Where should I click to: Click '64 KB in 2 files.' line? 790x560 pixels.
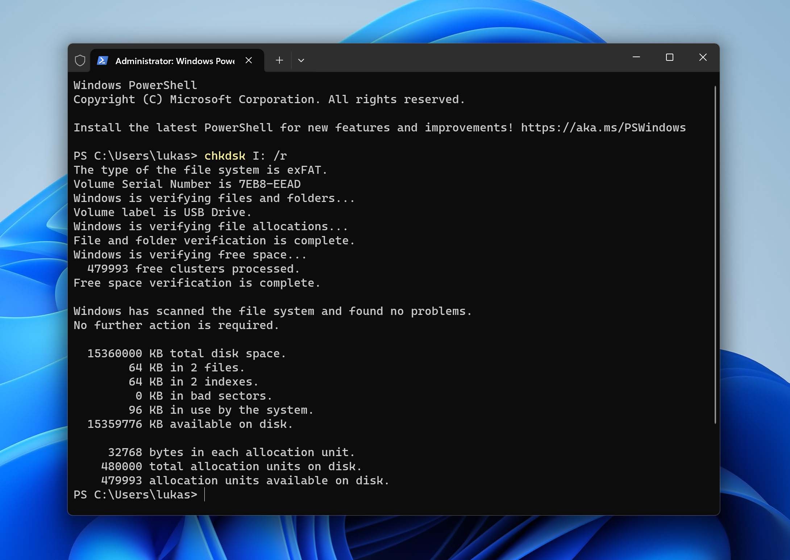coord(187,367)
